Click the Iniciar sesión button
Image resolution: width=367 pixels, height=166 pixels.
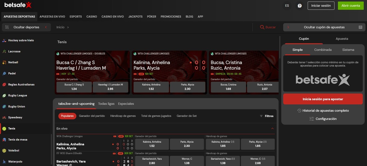[x=321, y=6]
